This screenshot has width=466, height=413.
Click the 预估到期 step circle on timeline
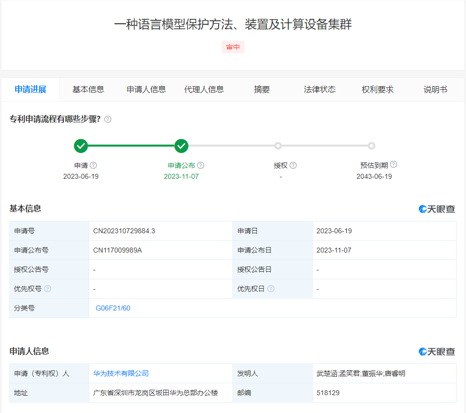click(372, 146)
